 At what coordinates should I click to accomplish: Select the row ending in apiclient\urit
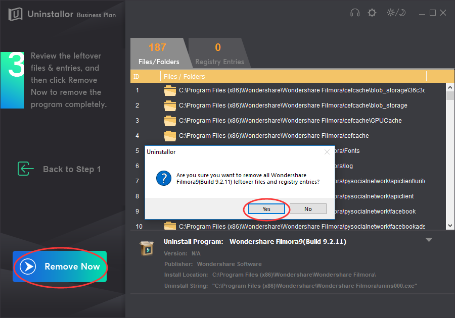tap(380, 181)
